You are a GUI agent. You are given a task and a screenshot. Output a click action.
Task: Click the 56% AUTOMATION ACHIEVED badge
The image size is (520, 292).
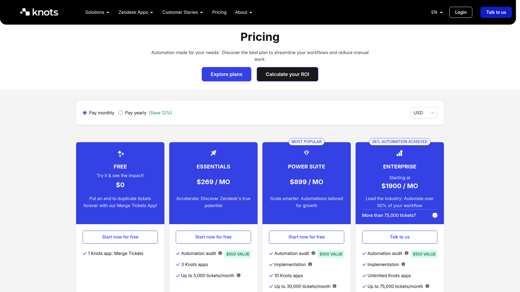pos(400,142)
